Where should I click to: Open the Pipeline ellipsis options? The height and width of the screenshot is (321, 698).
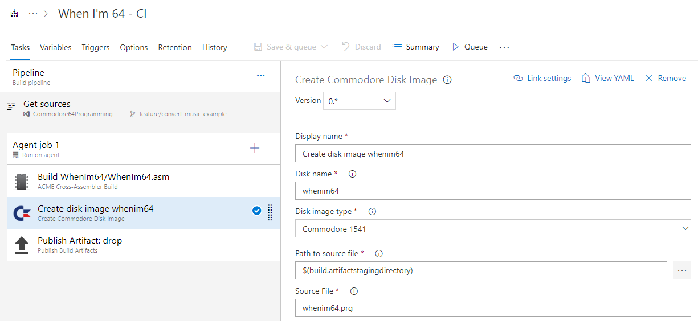(x=260, y=76)
